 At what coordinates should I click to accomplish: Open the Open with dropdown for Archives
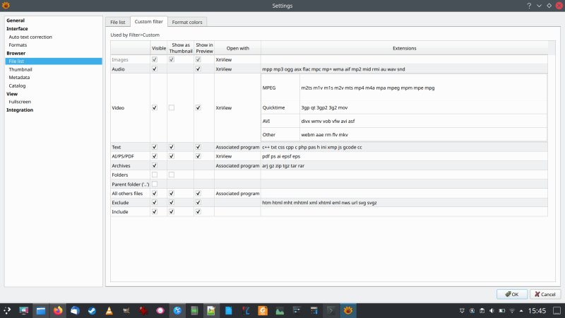(x=237, y=165)
